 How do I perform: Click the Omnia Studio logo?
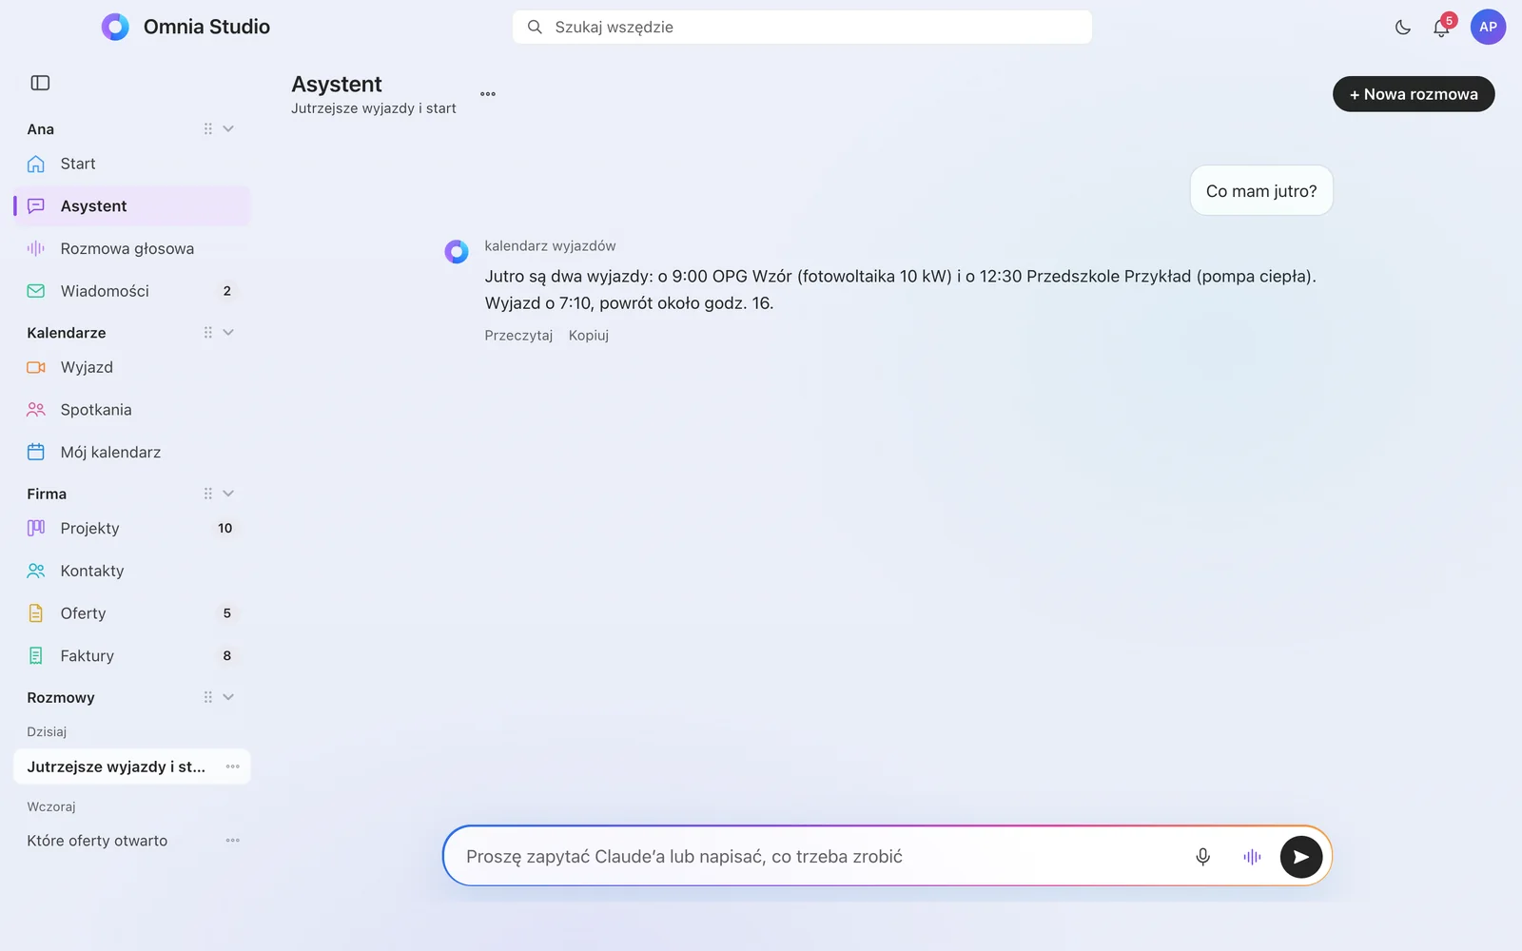click(115, 27)
